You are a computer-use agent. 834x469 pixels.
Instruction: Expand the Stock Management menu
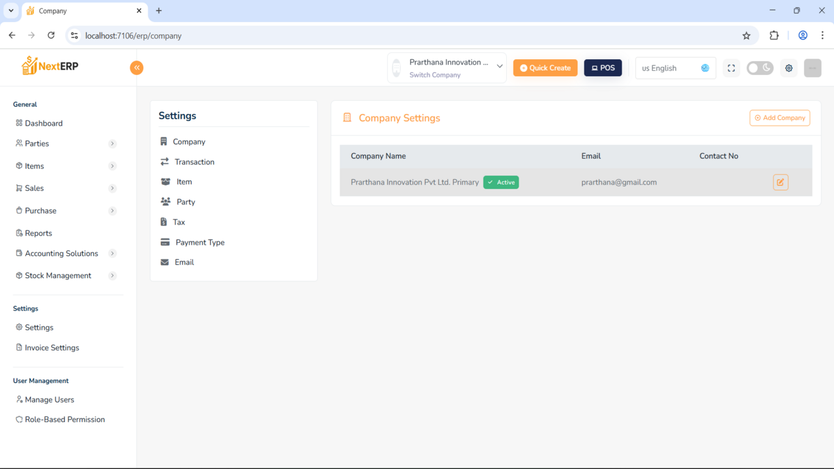click(113, 276)
